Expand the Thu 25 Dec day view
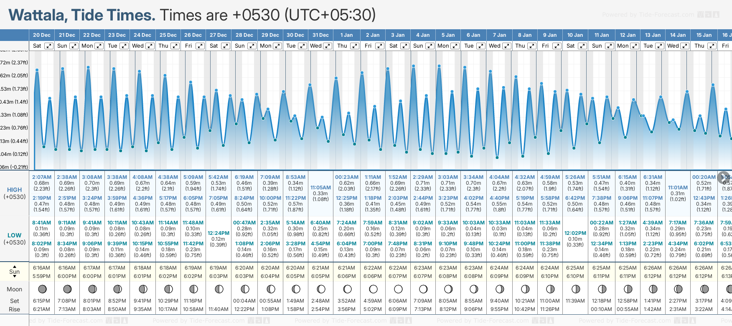Image resolution: width=732 pixels, height=326 pixels. [x=175, y=46]
